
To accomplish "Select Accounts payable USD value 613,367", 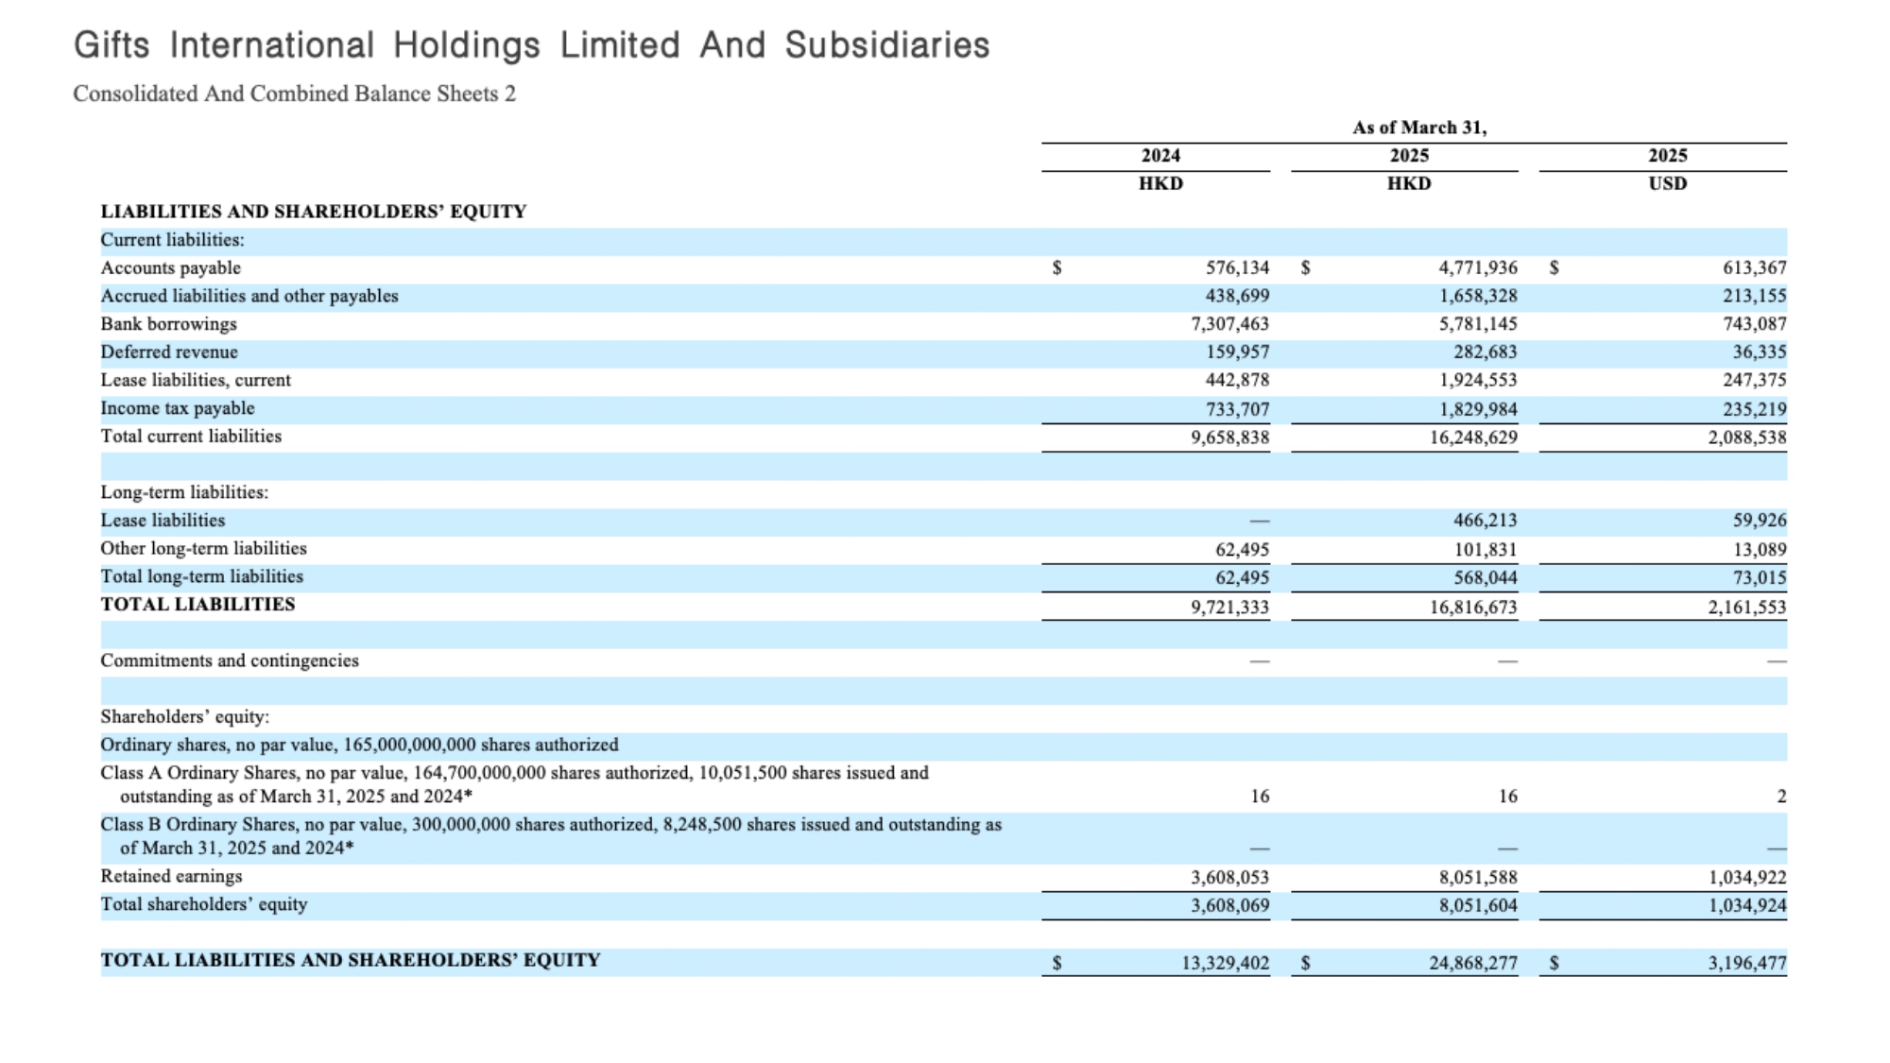I will pos(1755,268).
